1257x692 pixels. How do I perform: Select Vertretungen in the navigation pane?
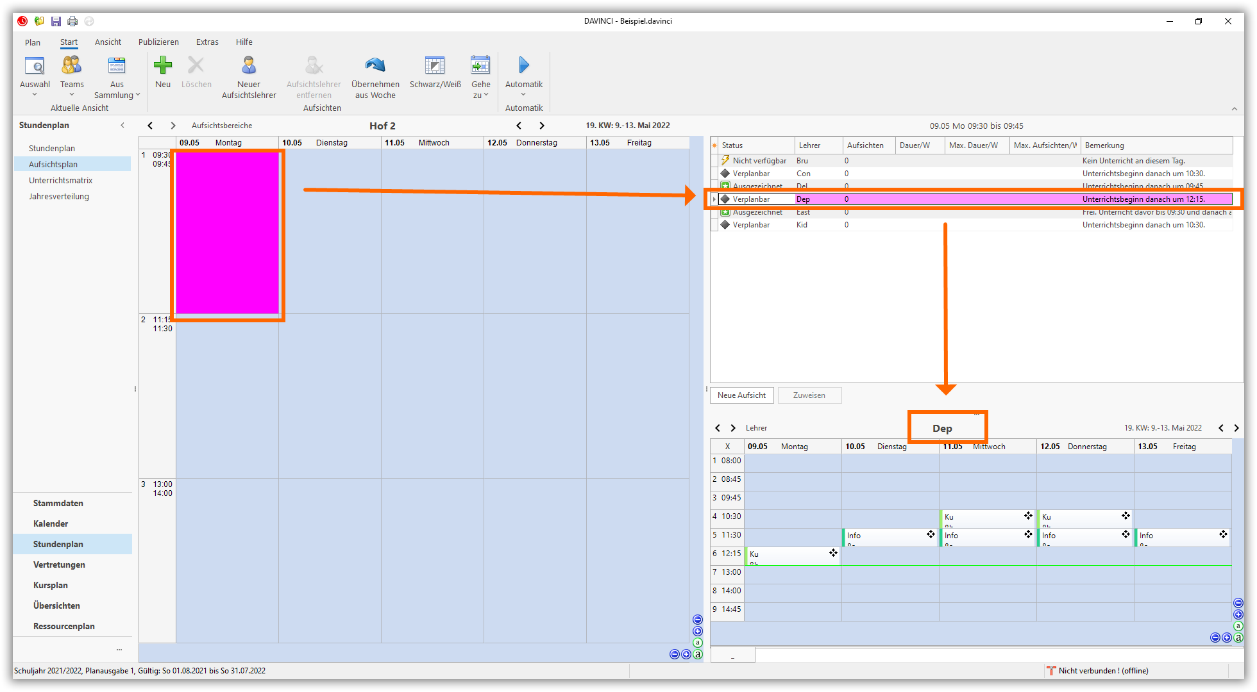tap(59, 564)
